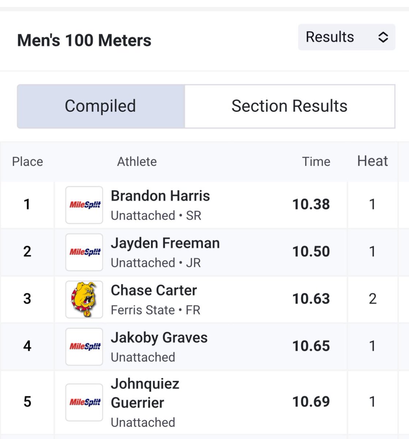The image size is (409, 439).
Task: Click the Athlete column header
Action: pyautogui.click(x=137, y=161)
